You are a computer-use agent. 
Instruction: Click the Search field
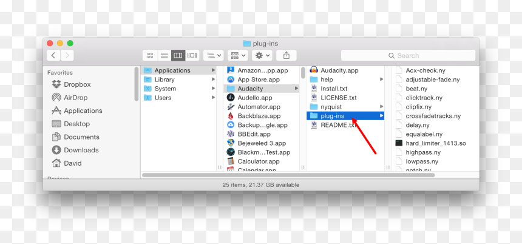click(x=408, y=56)
